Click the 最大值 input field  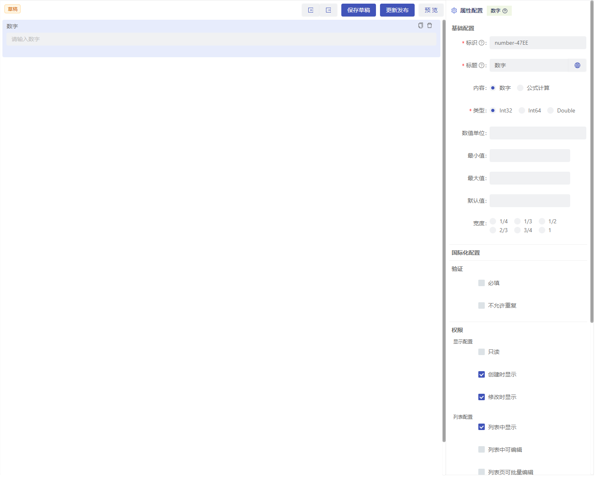pyautogui.click(x=530, y=178)
